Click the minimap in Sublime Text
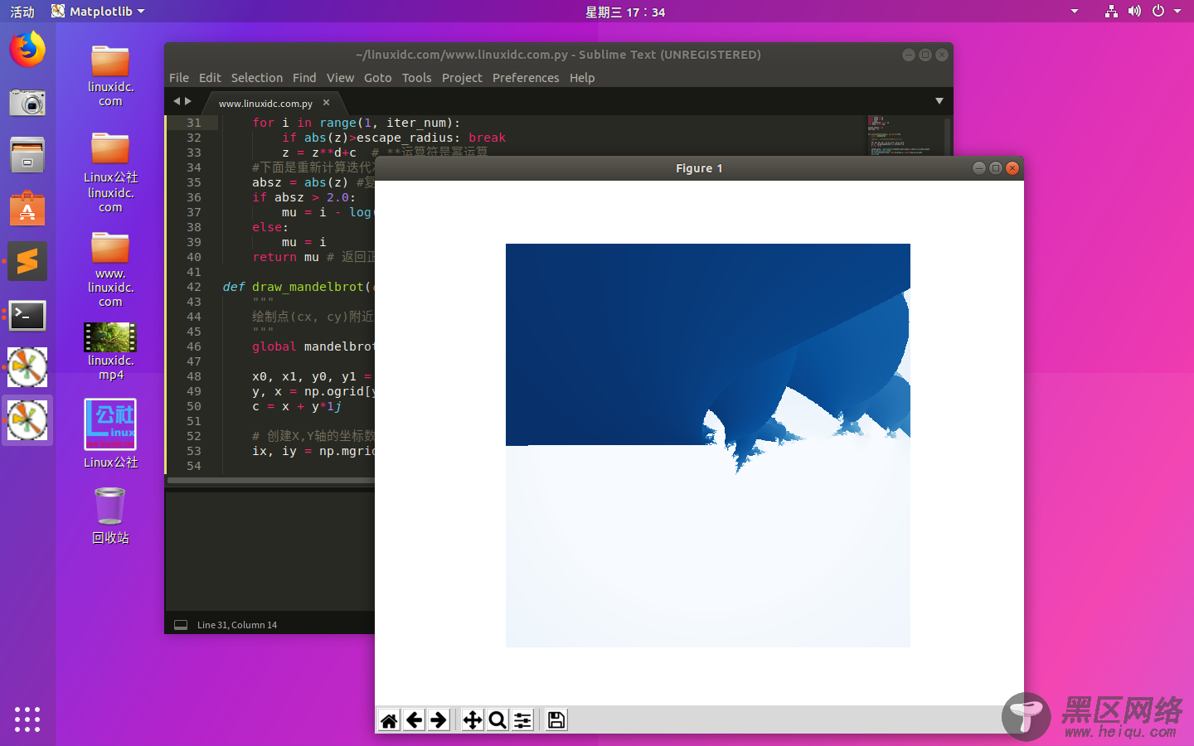Viewport: 1194px width, 746px height. click(x=904, y=135)
